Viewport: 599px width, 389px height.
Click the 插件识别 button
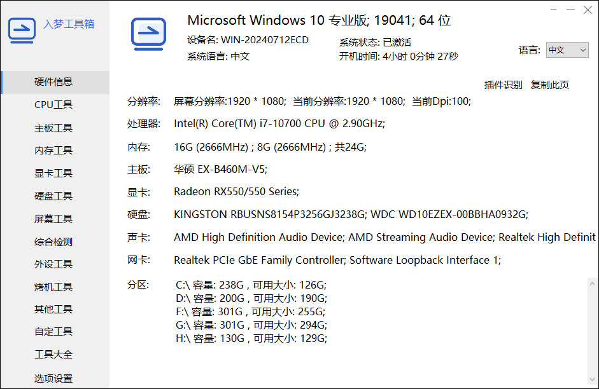pyautogui.click(x=503, y=85)
